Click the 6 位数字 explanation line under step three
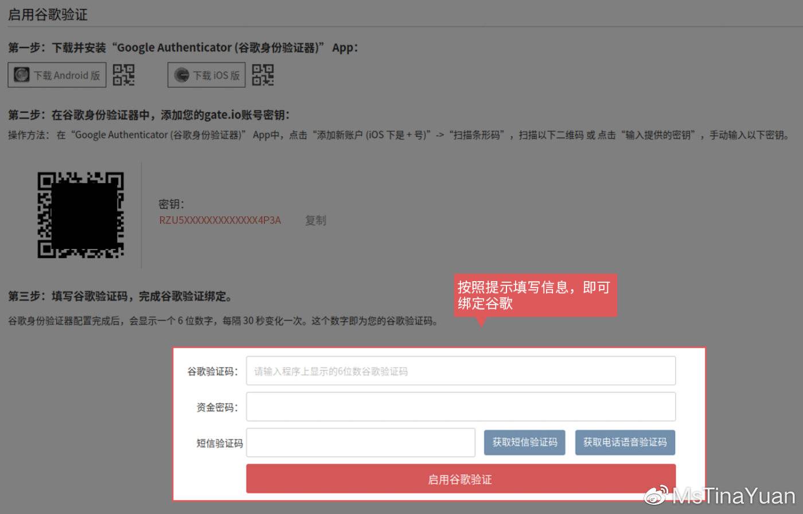 [x=224, y=321]
